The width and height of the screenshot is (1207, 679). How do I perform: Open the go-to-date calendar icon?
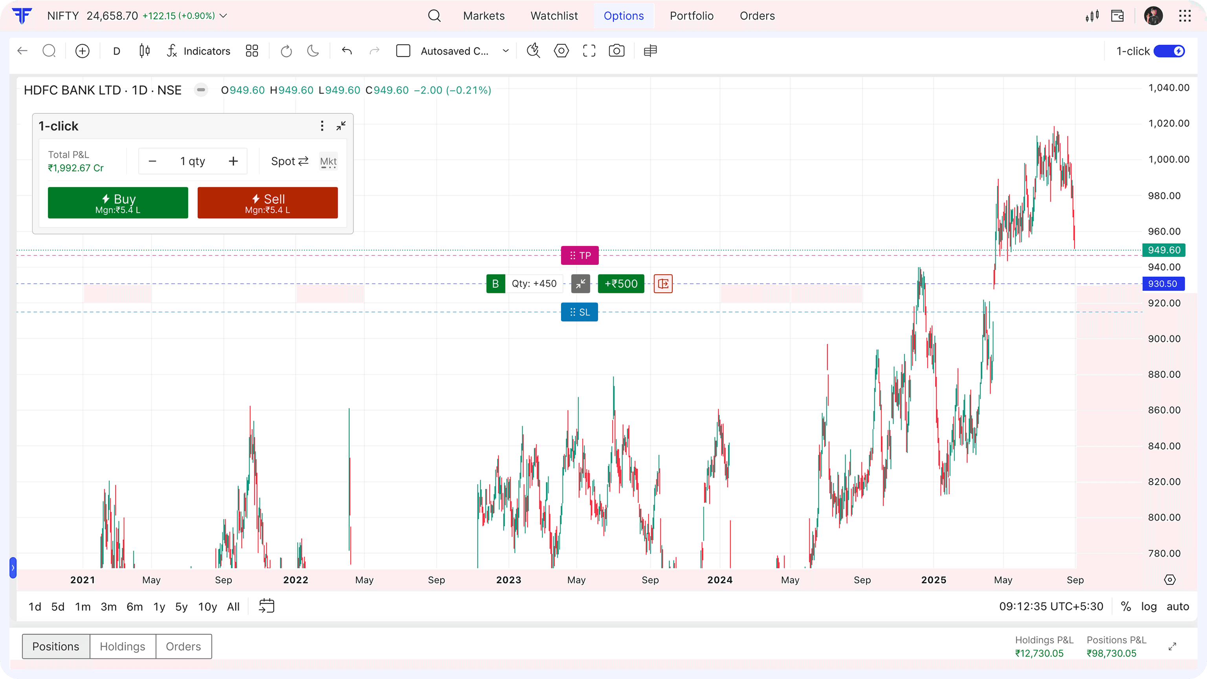(x=267, y=606)
